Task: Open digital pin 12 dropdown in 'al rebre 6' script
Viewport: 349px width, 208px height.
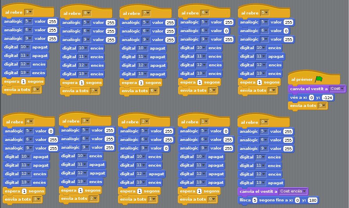Action: 201,65
